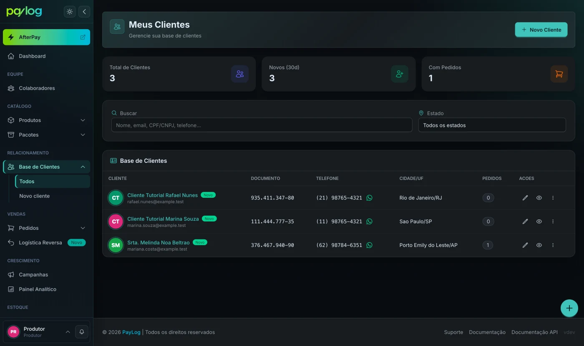
Task: Open Cliente Tutorial Rafael Nunes name link
Action: 162,195
